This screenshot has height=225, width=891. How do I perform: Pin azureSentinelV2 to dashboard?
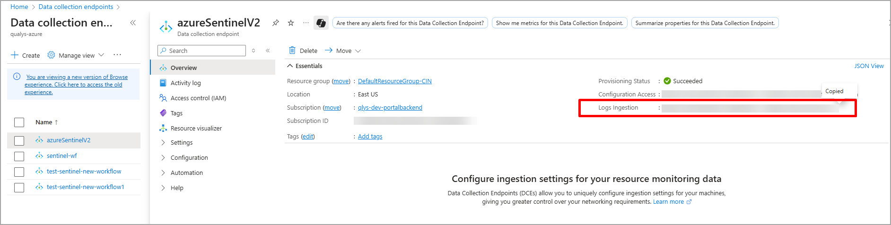(275, 23)
